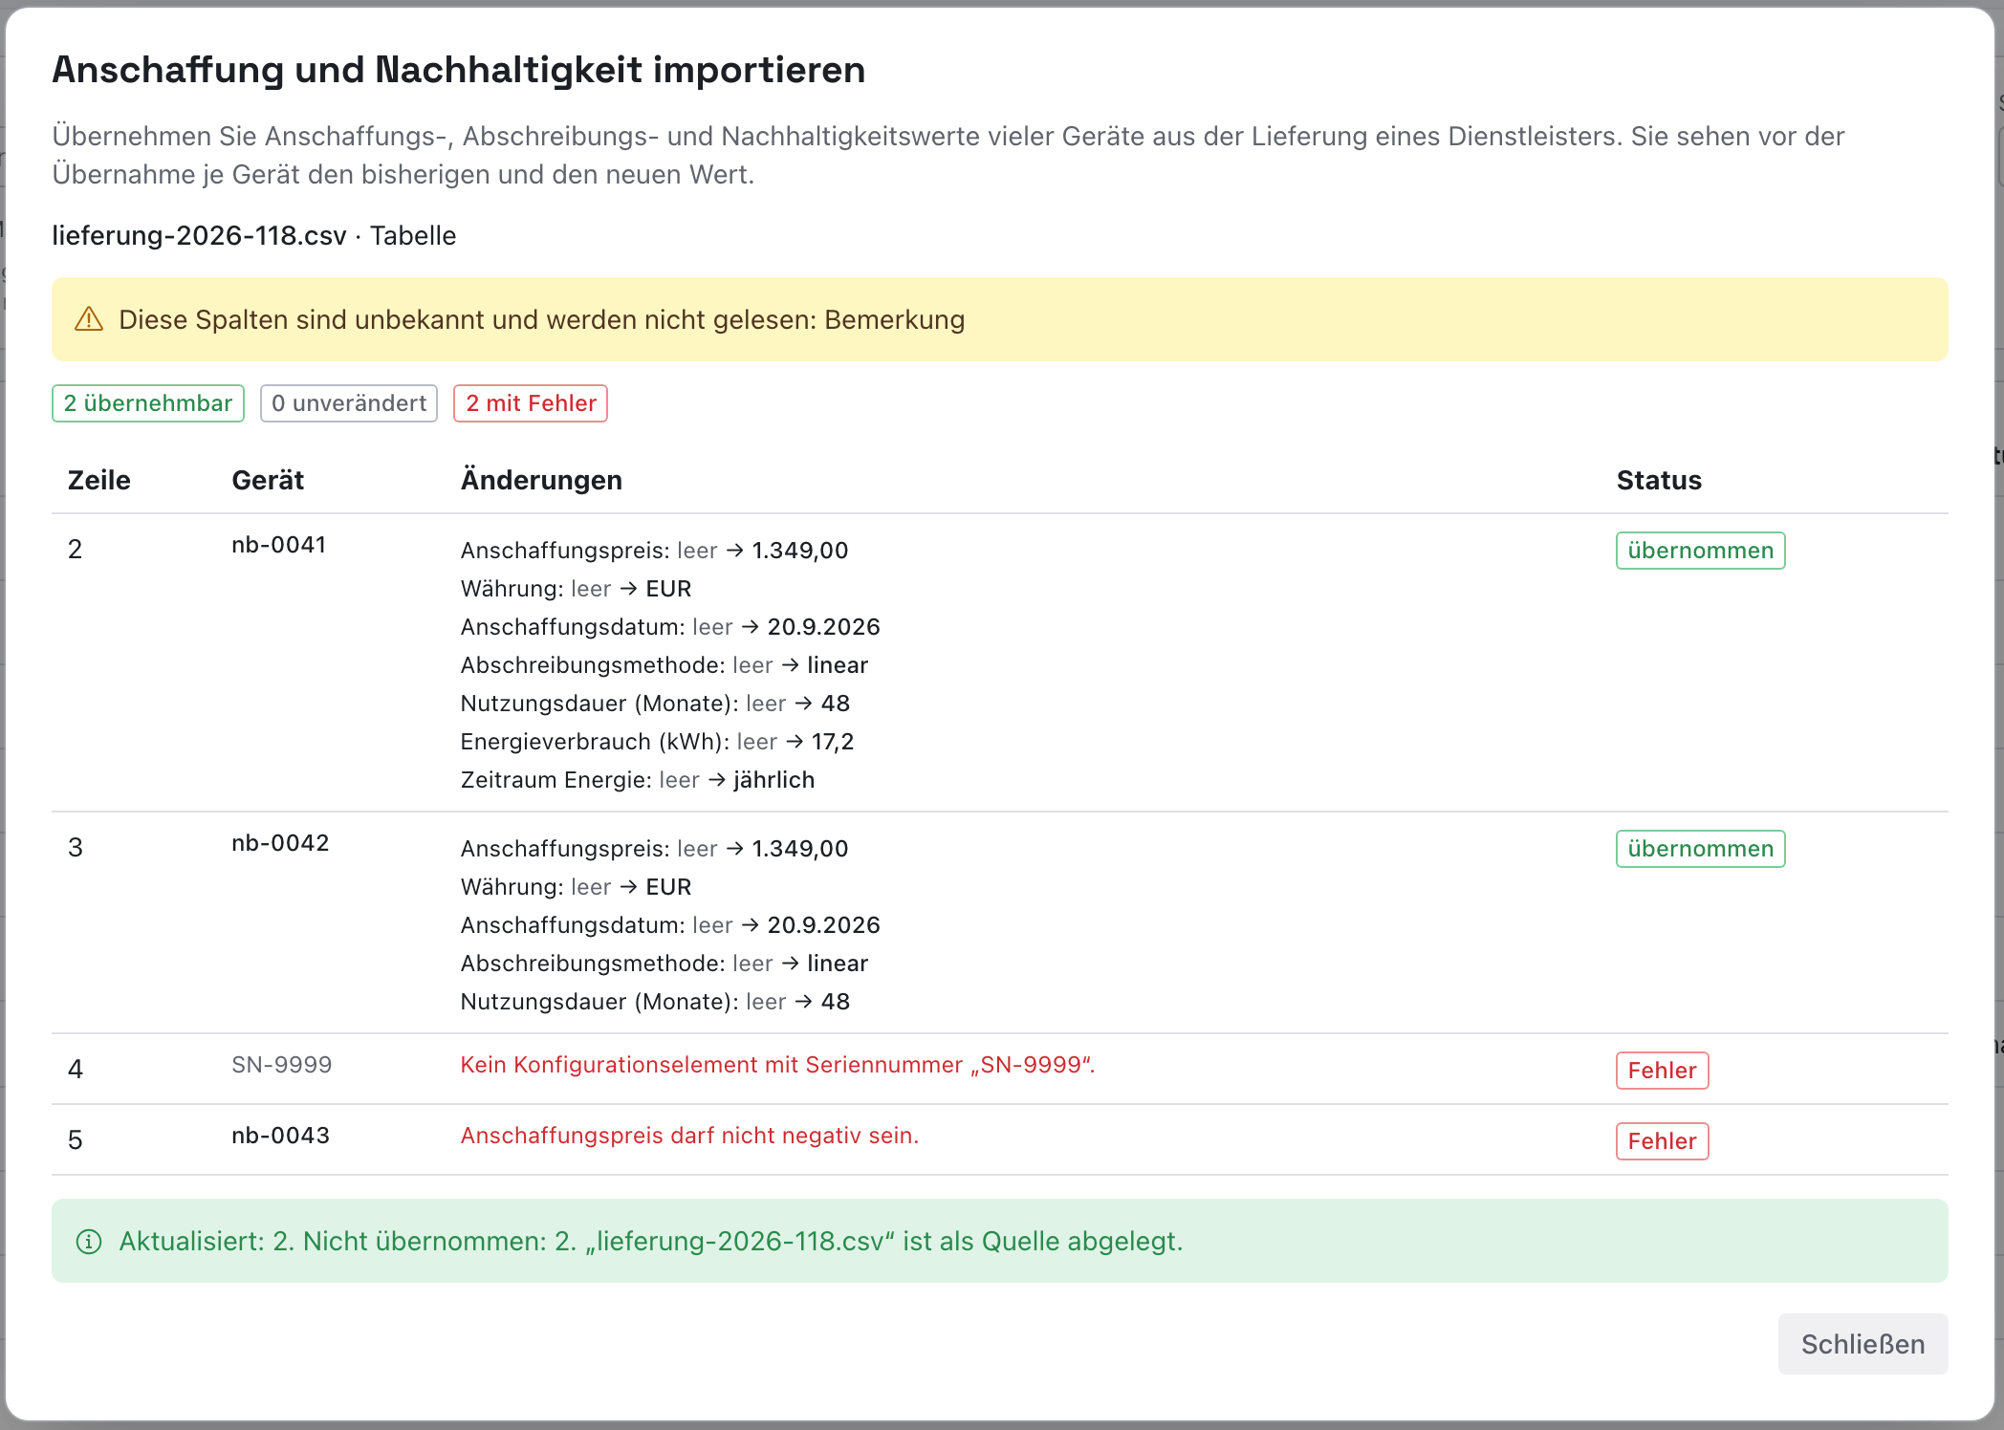Click device name nb-0042
This screenshot has width=2004, height=1430.
(280, 843)
